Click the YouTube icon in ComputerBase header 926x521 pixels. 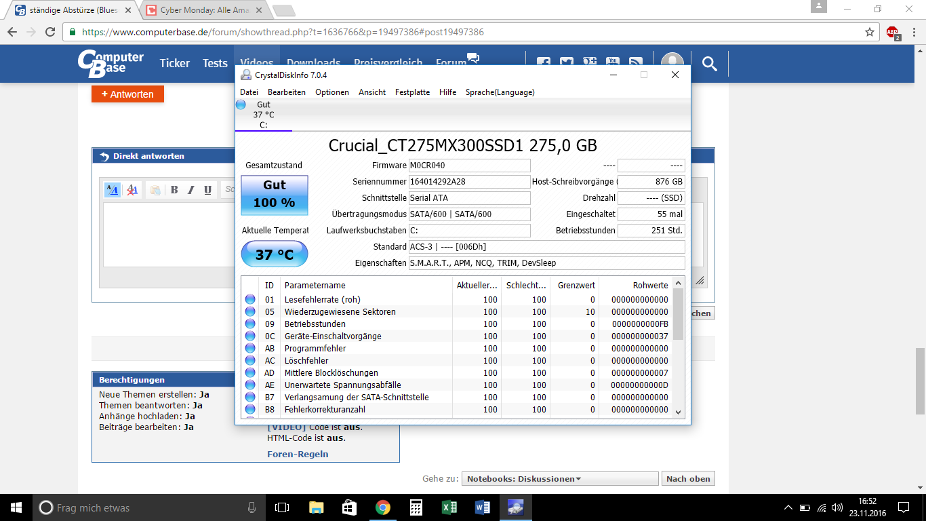613,63
